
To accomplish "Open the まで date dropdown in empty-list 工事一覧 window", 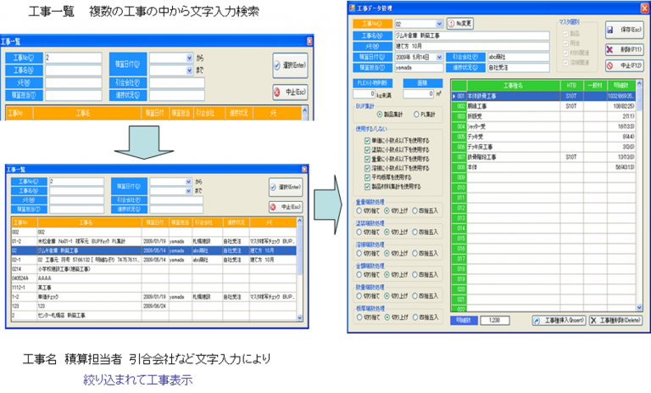I will tap(189, 70).
